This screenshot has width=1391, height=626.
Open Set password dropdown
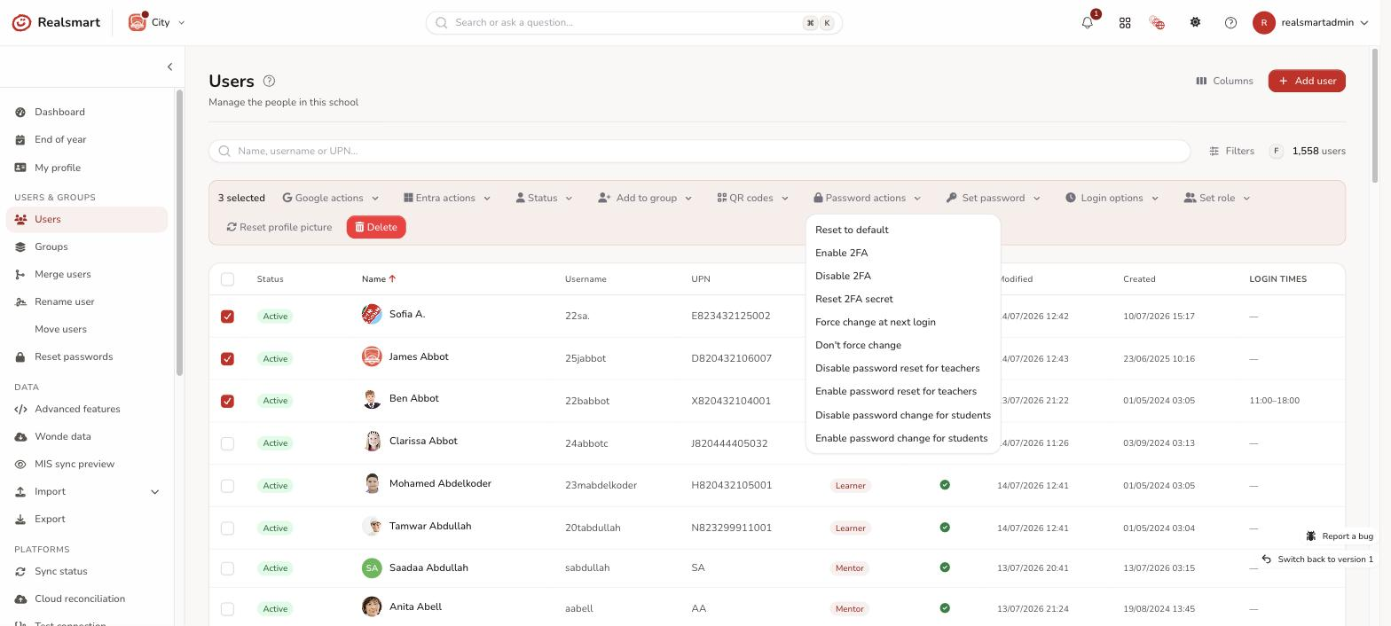993,198
